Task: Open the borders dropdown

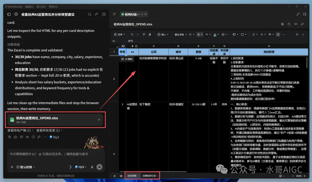Action: pos(224,34)
